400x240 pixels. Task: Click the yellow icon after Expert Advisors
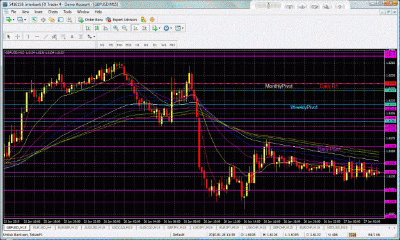point(143,20)
